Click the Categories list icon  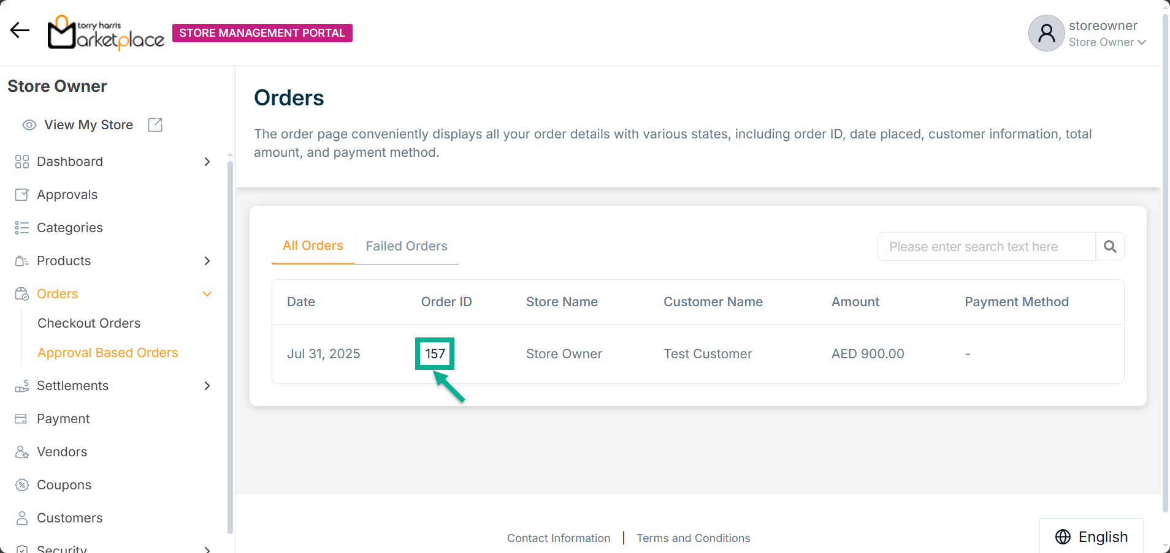22,228
